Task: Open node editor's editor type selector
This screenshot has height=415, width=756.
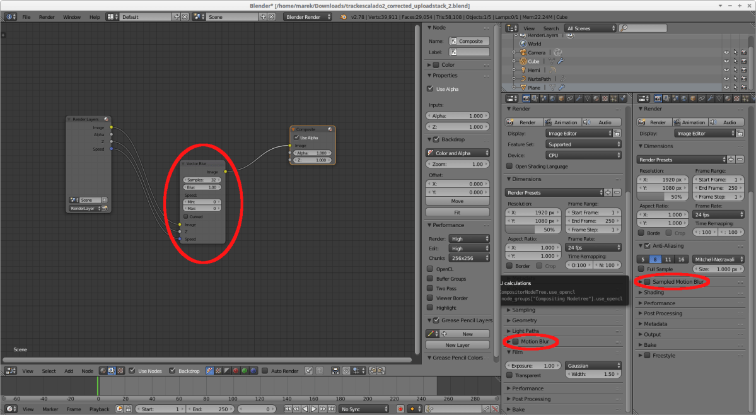Action: coord(11,371)
